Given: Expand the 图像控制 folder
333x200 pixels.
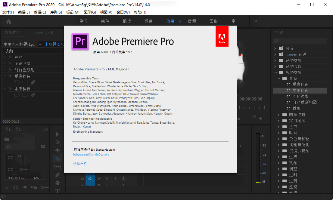Looking at the screenshot, I should point(279,115).
